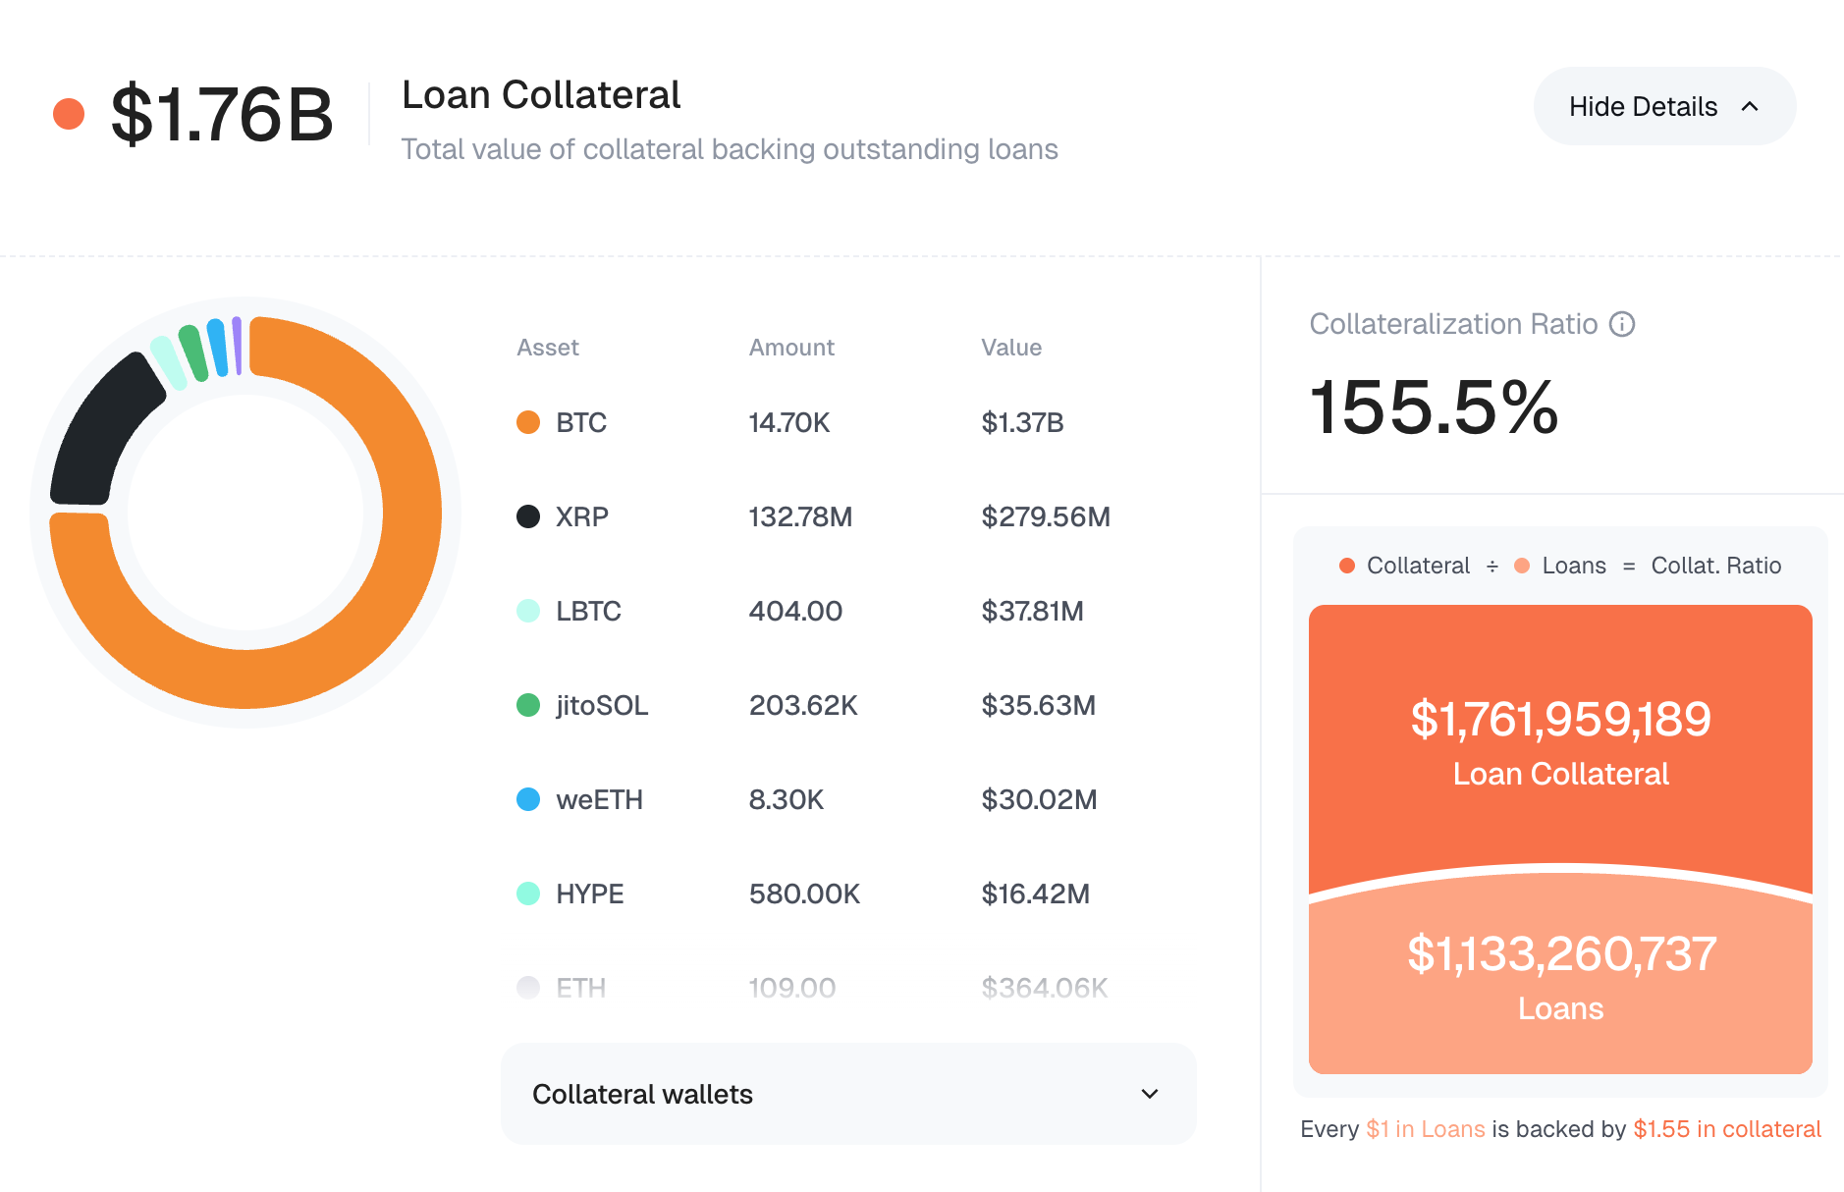Click the green jitoSOL legend dot
The width and height of the screenshot is (1844, 1192).
[528, 705]
